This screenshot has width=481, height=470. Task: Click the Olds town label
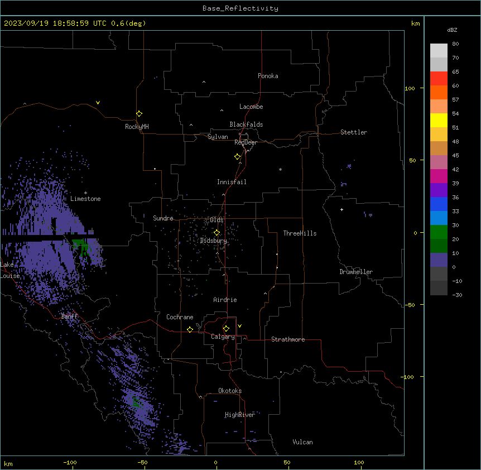[217, 220]
